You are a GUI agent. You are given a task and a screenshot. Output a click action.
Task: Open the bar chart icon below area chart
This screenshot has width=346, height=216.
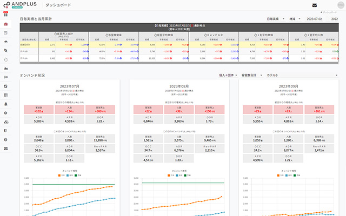pyautogui.click(x=6, y=77)
